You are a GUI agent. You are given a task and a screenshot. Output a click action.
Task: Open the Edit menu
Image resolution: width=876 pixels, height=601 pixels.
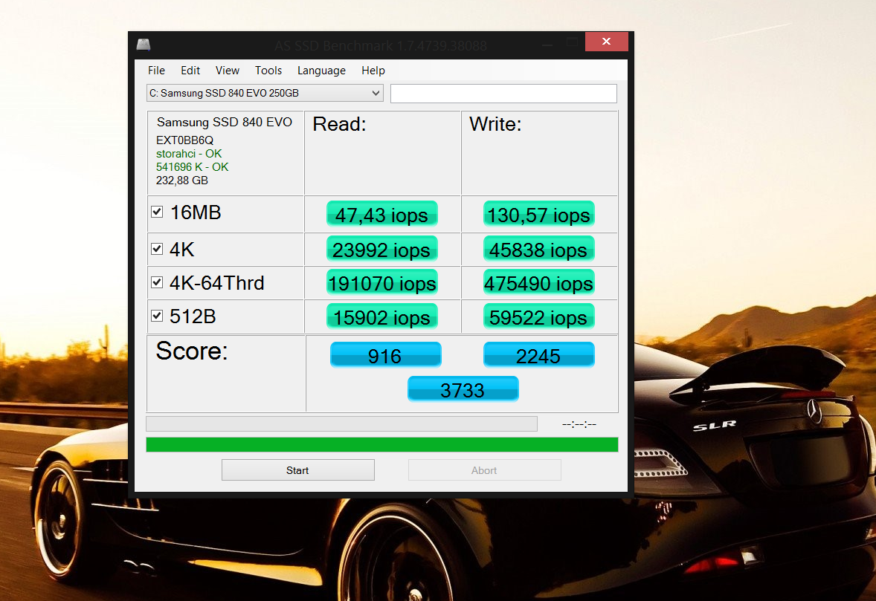point(190,71)
